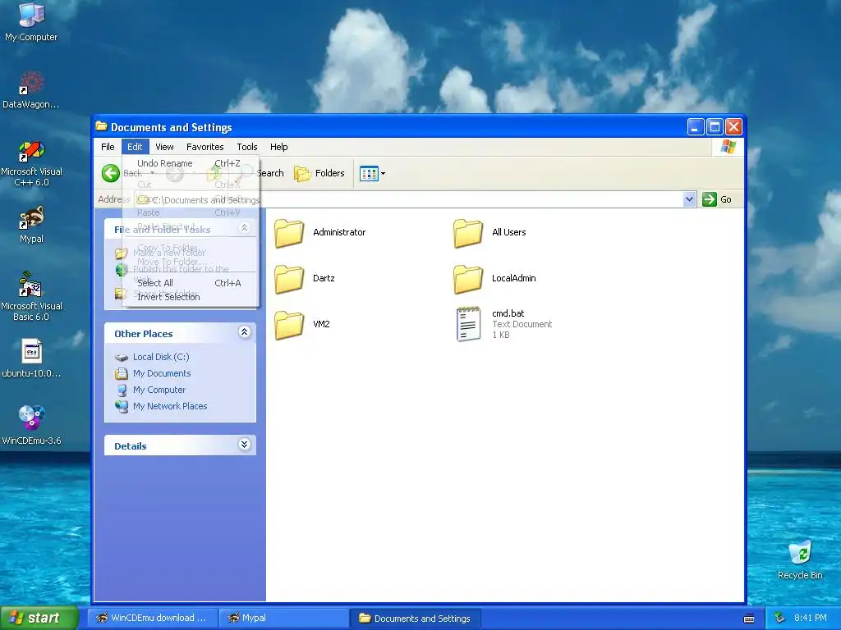Open the Help menu
Viewport: 841px width, 630px height.
279,147
